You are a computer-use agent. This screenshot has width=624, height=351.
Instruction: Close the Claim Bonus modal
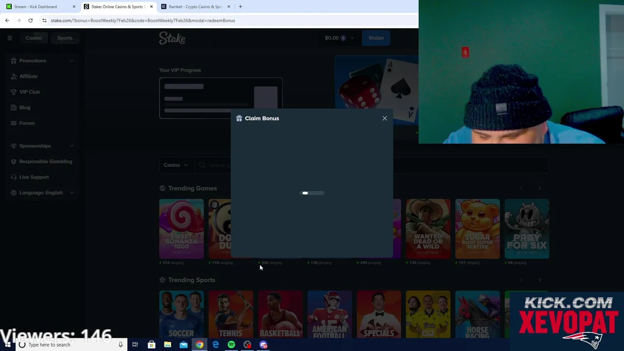pos(385,118)
